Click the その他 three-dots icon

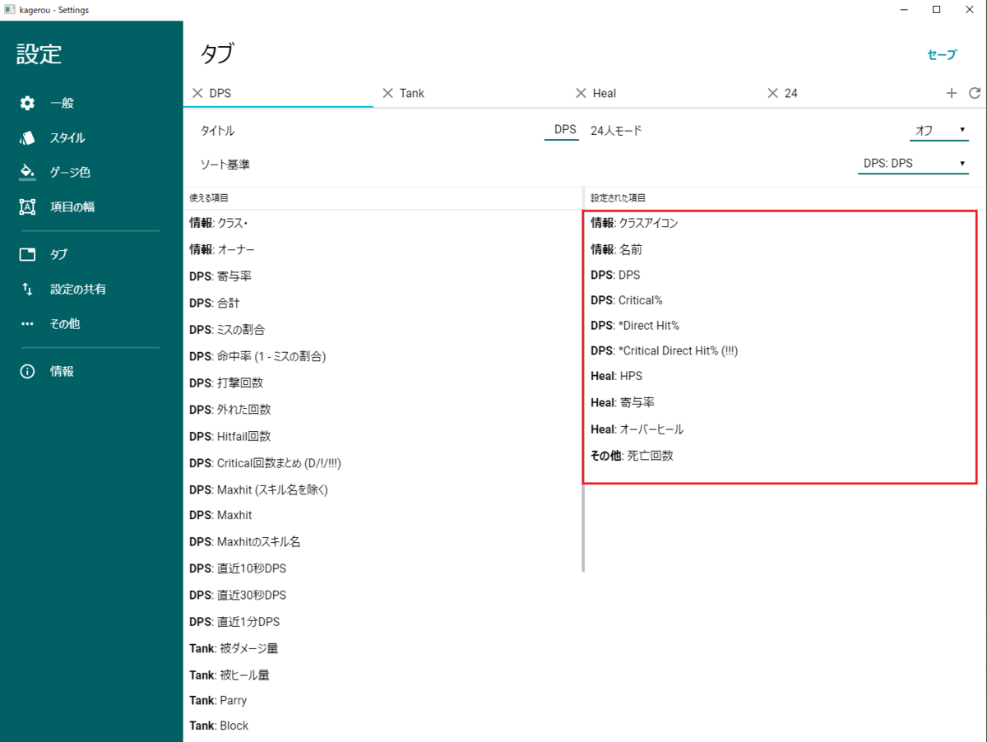point(27,324)
